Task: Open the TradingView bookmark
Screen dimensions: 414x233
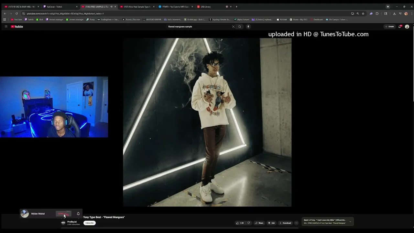Action: [108, 19]
